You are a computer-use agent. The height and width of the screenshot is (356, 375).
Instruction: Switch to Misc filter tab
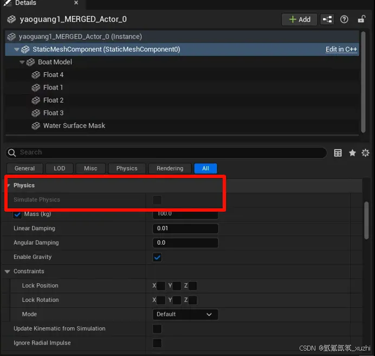(90, 168)
